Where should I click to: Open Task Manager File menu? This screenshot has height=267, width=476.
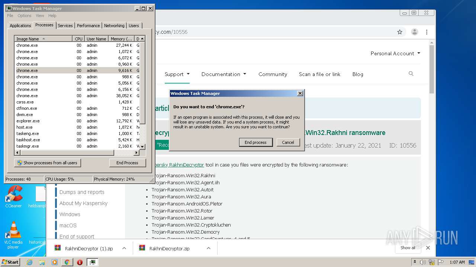pyautogui.click(x=10, y=16)
